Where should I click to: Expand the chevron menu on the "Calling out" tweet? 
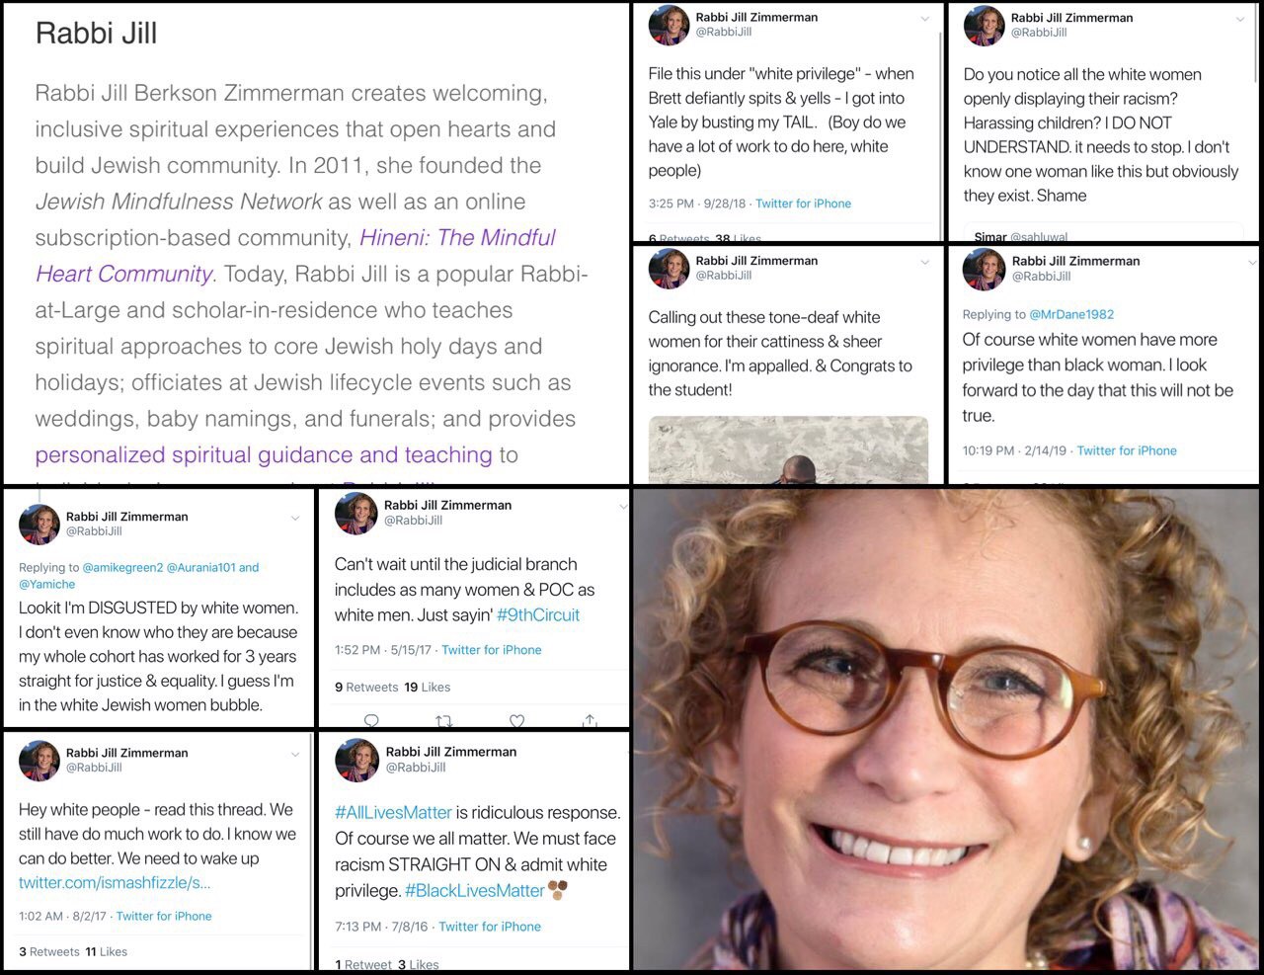click(925, 263)
